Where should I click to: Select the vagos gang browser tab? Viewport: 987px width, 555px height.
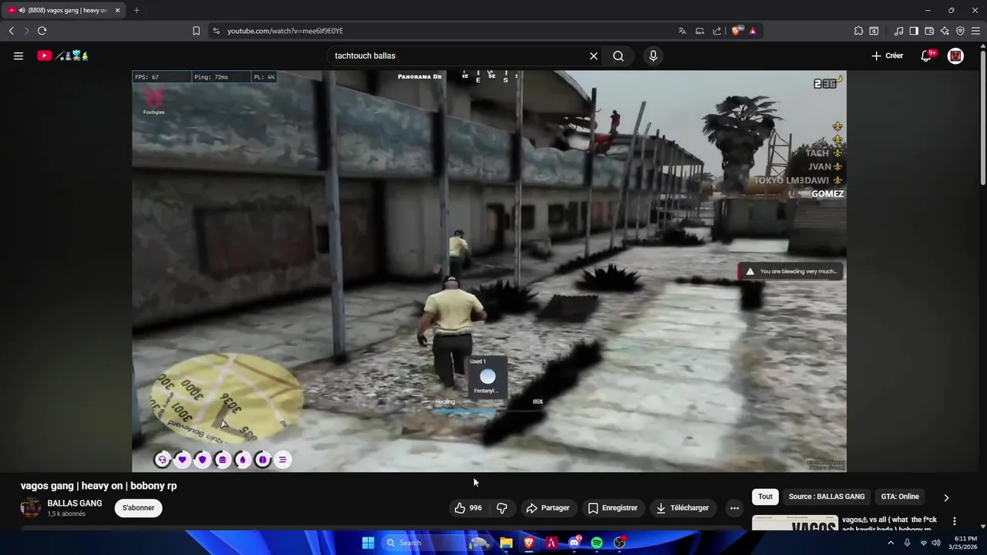pyautogui.click(x=62, y=10)
